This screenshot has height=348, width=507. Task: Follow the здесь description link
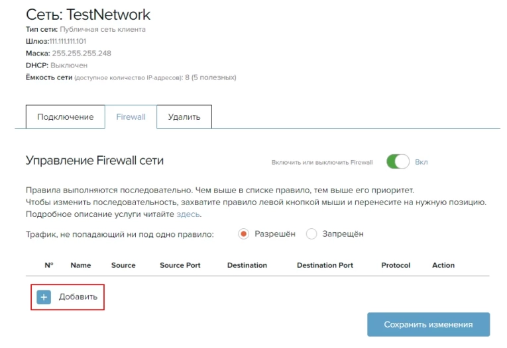tap(188, 214)
